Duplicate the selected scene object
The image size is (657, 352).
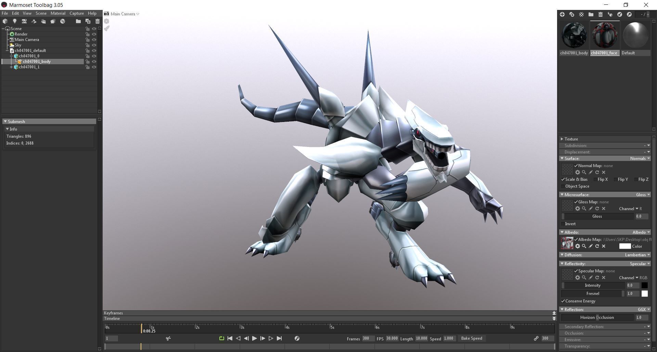tap(88, 21)
